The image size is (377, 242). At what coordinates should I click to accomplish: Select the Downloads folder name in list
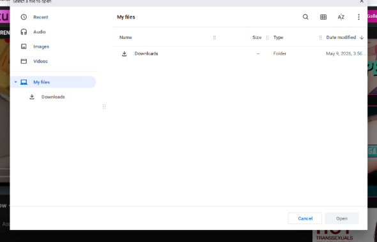coord(146,53)
